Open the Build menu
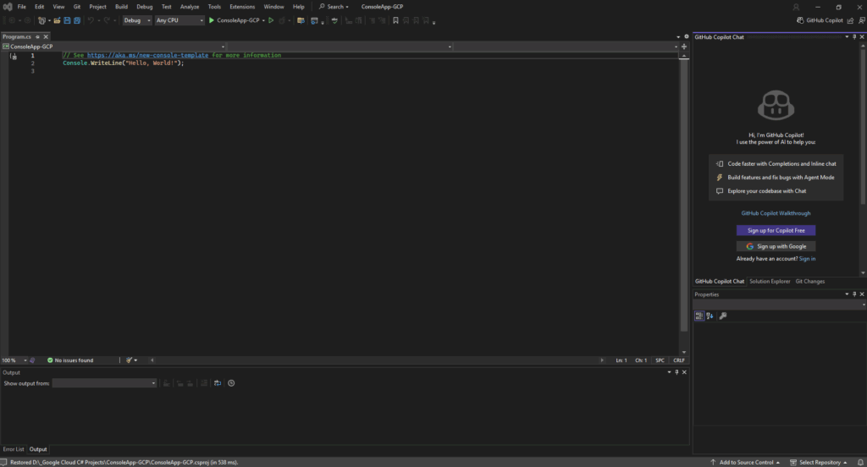The width and height of the screenshot is (867, 467). (121, 7)
